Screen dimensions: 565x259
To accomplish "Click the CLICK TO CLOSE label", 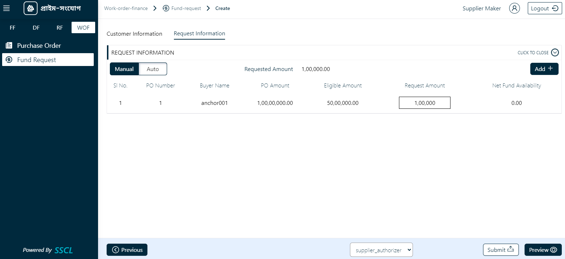I will (x=533, y=52).
